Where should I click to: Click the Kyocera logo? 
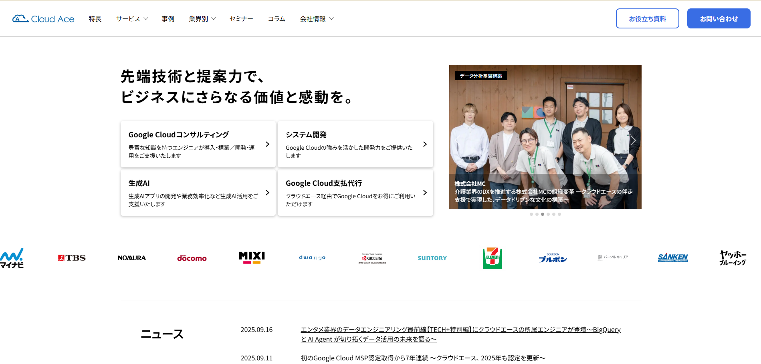(372, 258)
